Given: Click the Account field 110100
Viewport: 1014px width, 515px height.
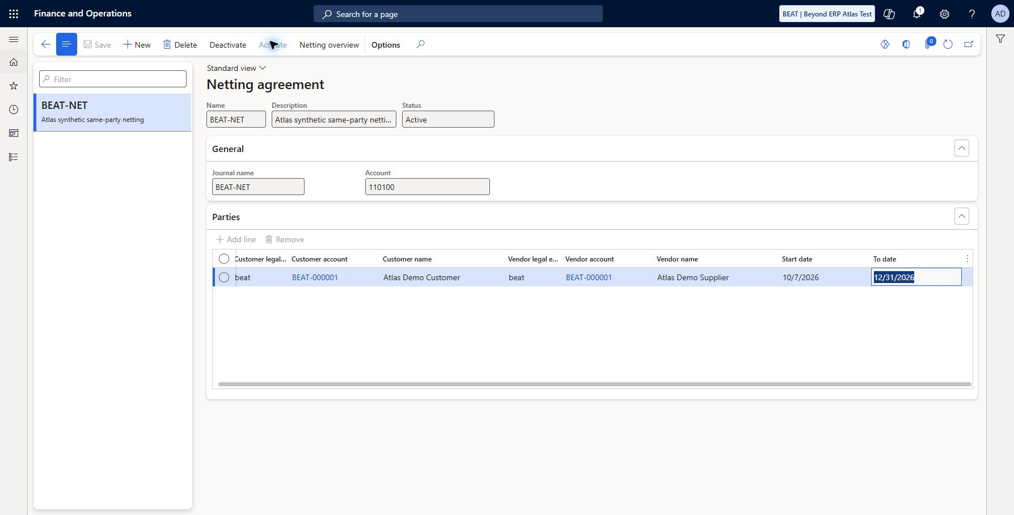Looking at the screenshot, I should [x=428, y=187].
